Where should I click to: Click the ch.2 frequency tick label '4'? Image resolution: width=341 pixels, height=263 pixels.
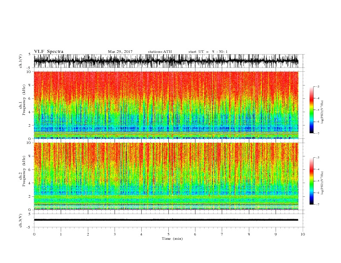click(x=30, y=183)
